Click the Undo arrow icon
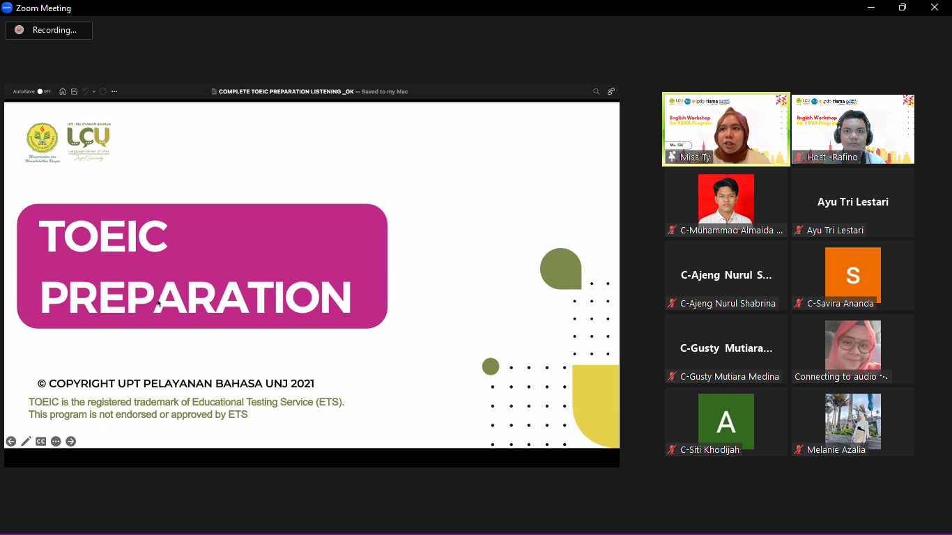Viewport: 952px width, 535px height. tap(86, 91)
